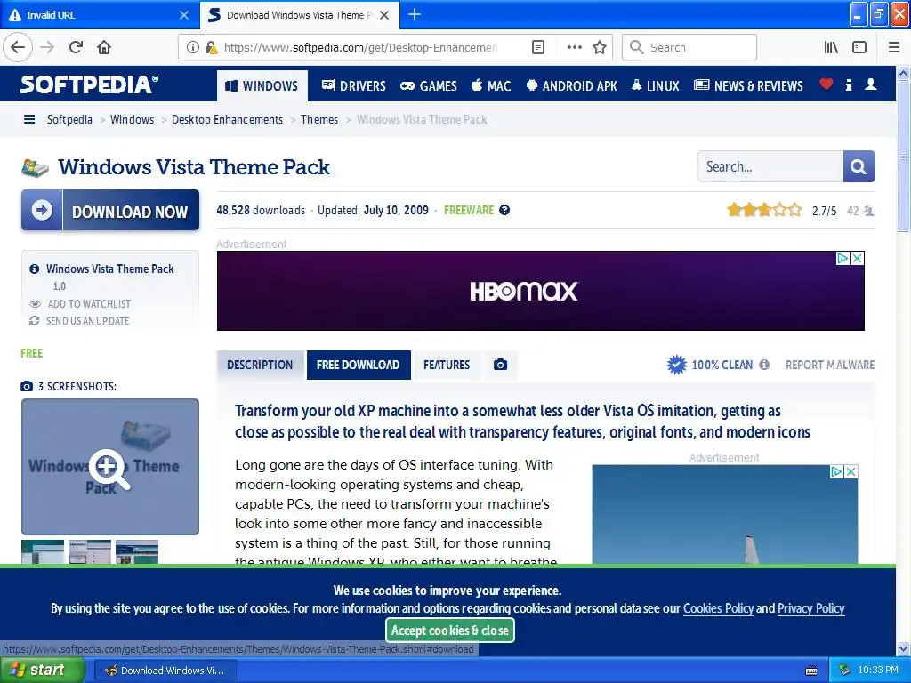
Task: Go to Themes breadcrumb link
Action: (319, 120)
